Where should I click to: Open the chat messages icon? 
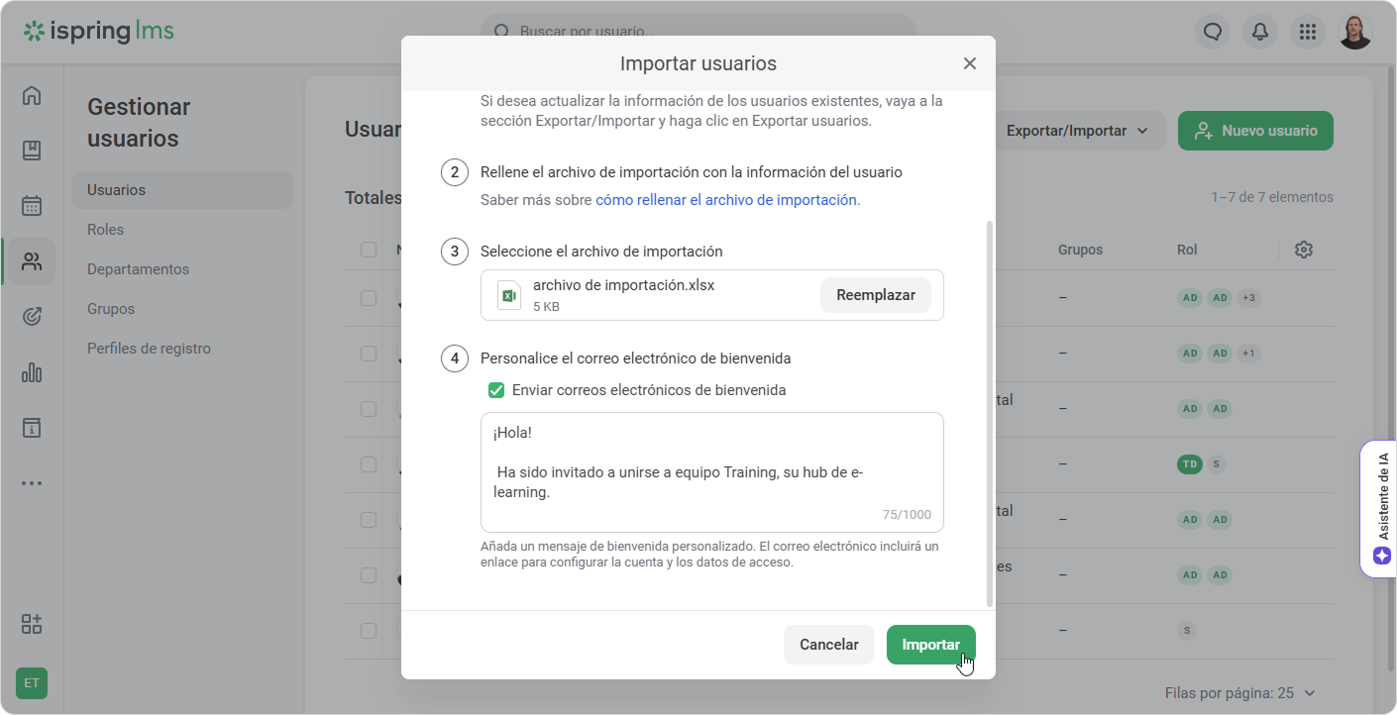(1213, 32)
